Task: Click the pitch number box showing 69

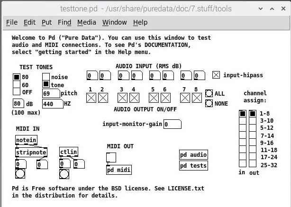Action: (x=51, y=93)
